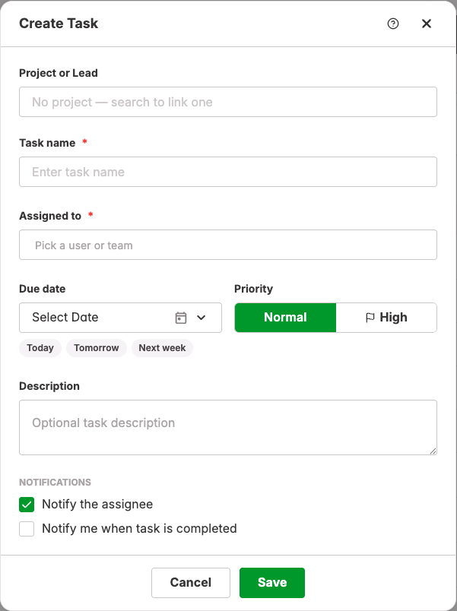
Task: Open the help question mark icon
Action: click(x=392, y=24)
